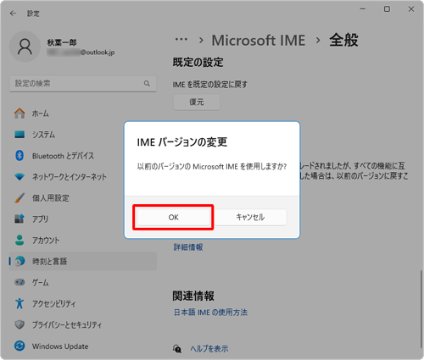Open the アクセシビリティ label
424x360 pixels.
tap(53, 303)
